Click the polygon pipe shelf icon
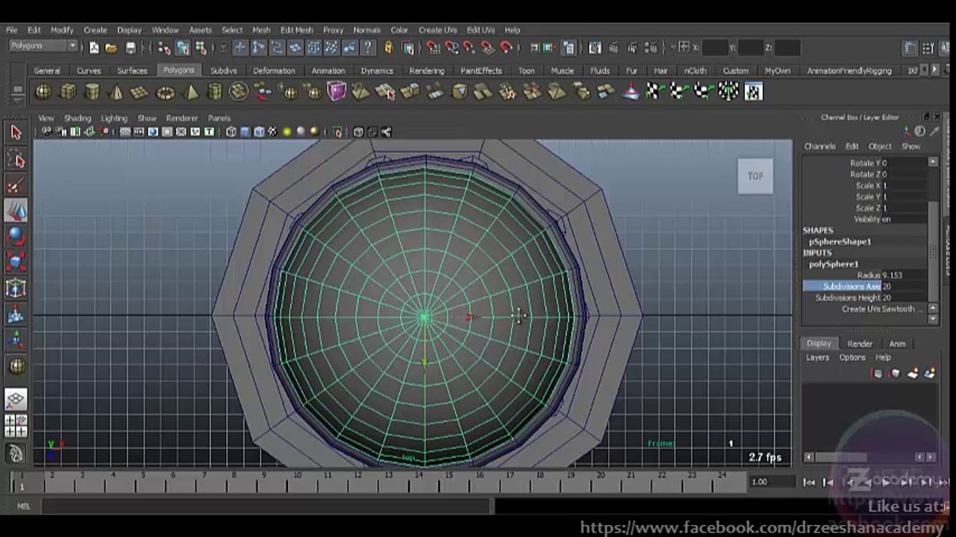Image resolution: width=956 pixels, height=537 pixels. tap(214, 92)
